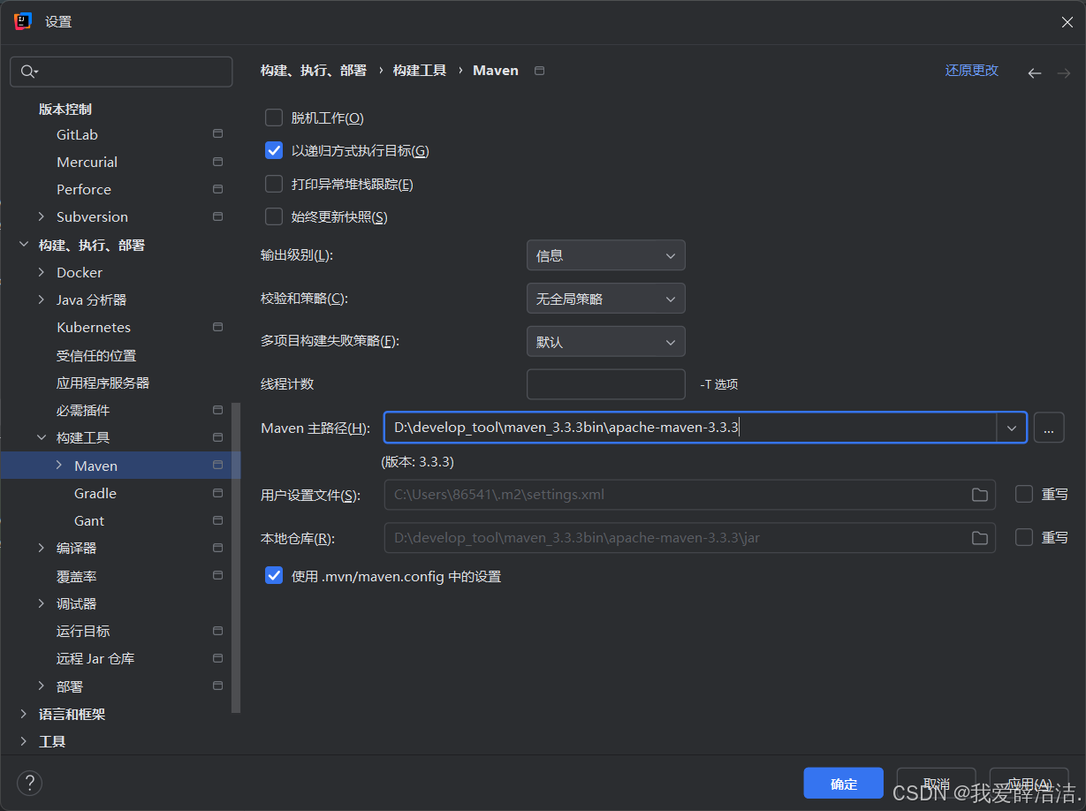The width and height of the screenshot is (1086, 811).
Task: Expand the Subversion tree item
Action: click(x=41, y=216)
